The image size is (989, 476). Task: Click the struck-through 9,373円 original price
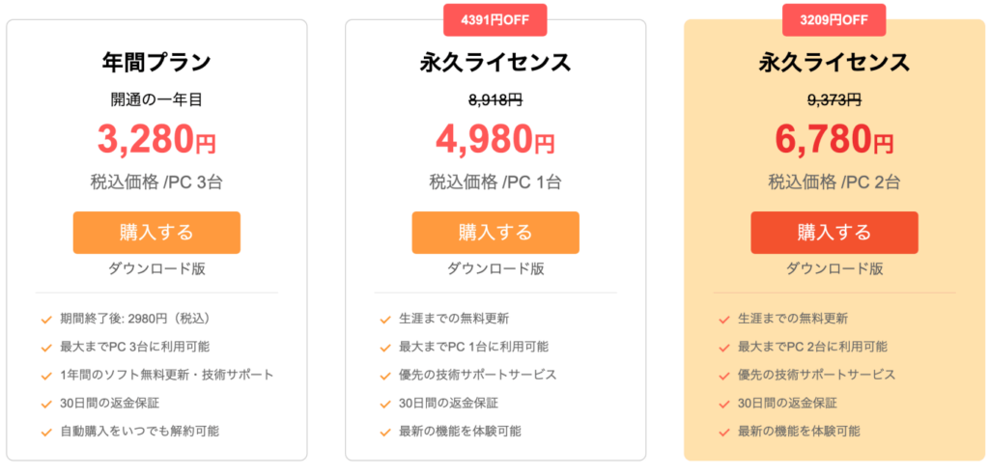coord(834,98)
